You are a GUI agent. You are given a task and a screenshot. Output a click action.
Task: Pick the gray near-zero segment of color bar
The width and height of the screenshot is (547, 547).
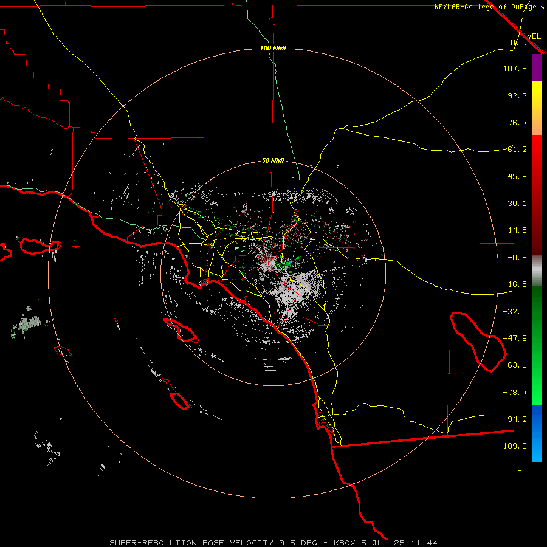coord(537,270)
